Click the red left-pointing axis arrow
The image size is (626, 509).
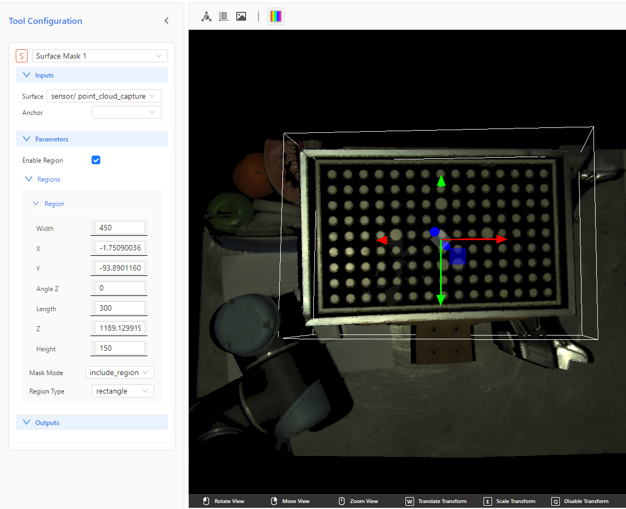click(382, 240)
